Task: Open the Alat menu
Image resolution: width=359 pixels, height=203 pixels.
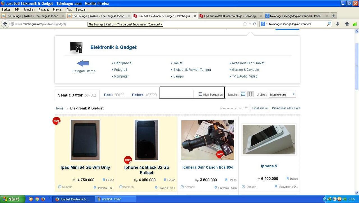Action: click(x=69, y=10)
